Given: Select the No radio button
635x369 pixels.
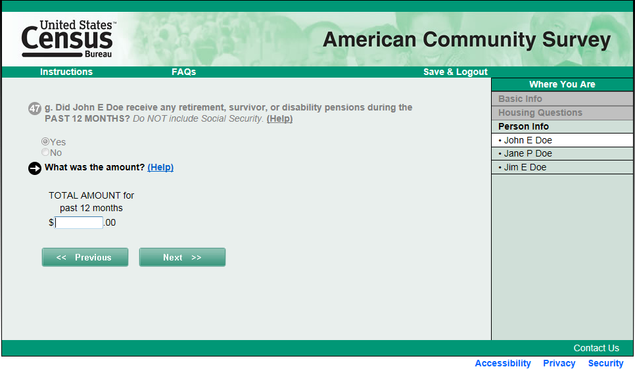Looking at the screenshot, I should click(45, 153).
